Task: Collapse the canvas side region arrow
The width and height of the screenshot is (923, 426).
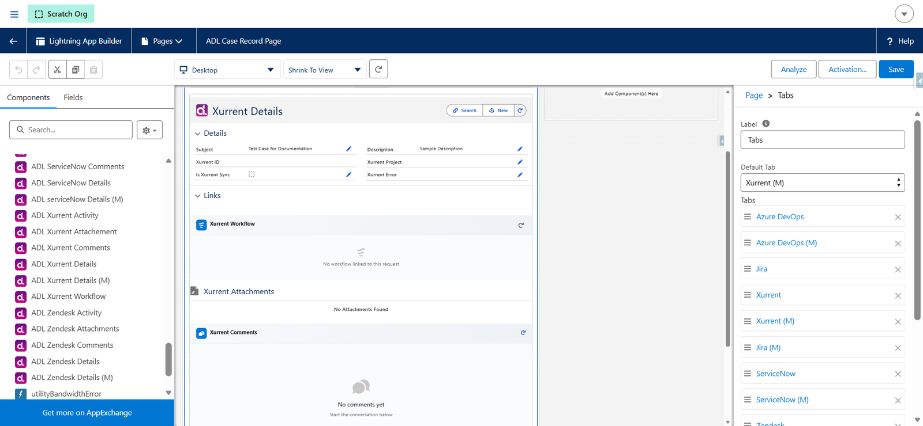Action: coord(721,141)
